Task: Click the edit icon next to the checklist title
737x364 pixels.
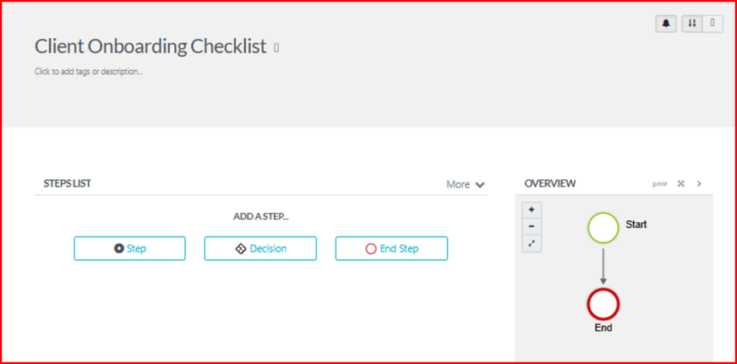Action: pyautogui.click(x=276, y=48)
